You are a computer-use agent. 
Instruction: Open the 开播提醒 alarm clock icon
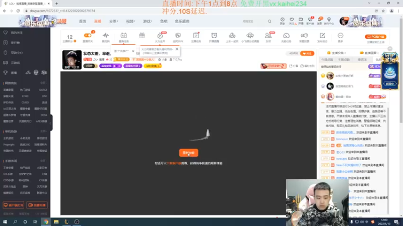click(214, 35)
